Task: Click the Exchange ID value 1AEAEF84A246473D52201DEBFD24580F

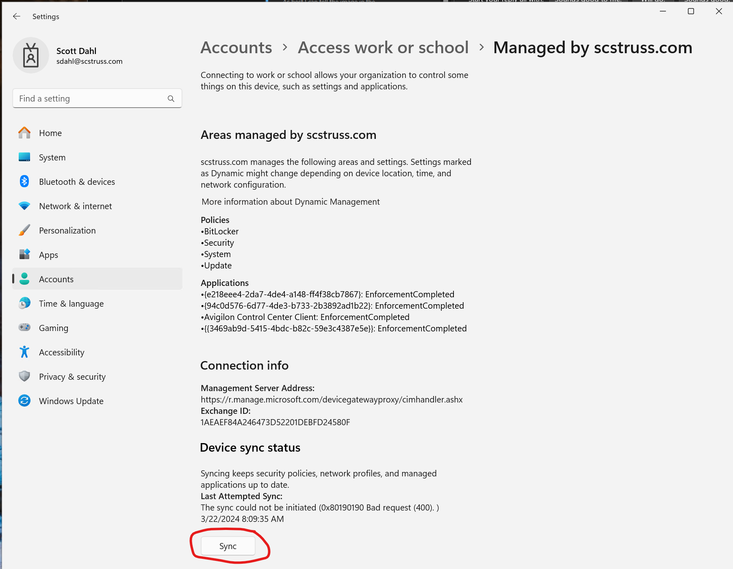Action: click(275, 422)
